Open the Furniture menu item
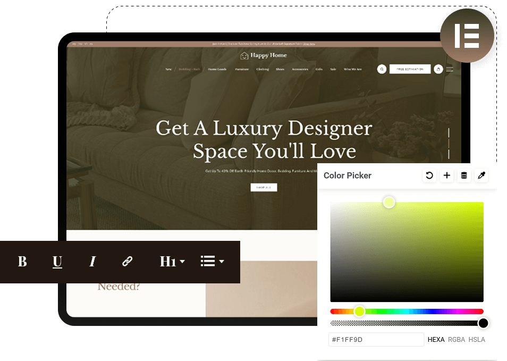The width and height of the screenshot is (507, 361). click(242, 69)
